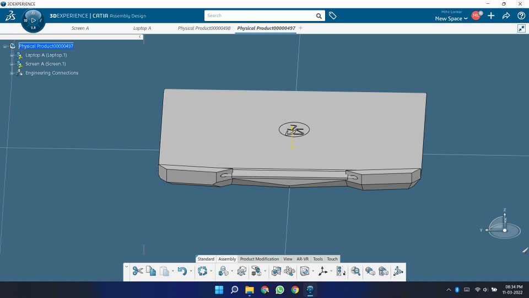529x298 pixels.
Task: Click the axis system icon
Action: click(322, 271)
